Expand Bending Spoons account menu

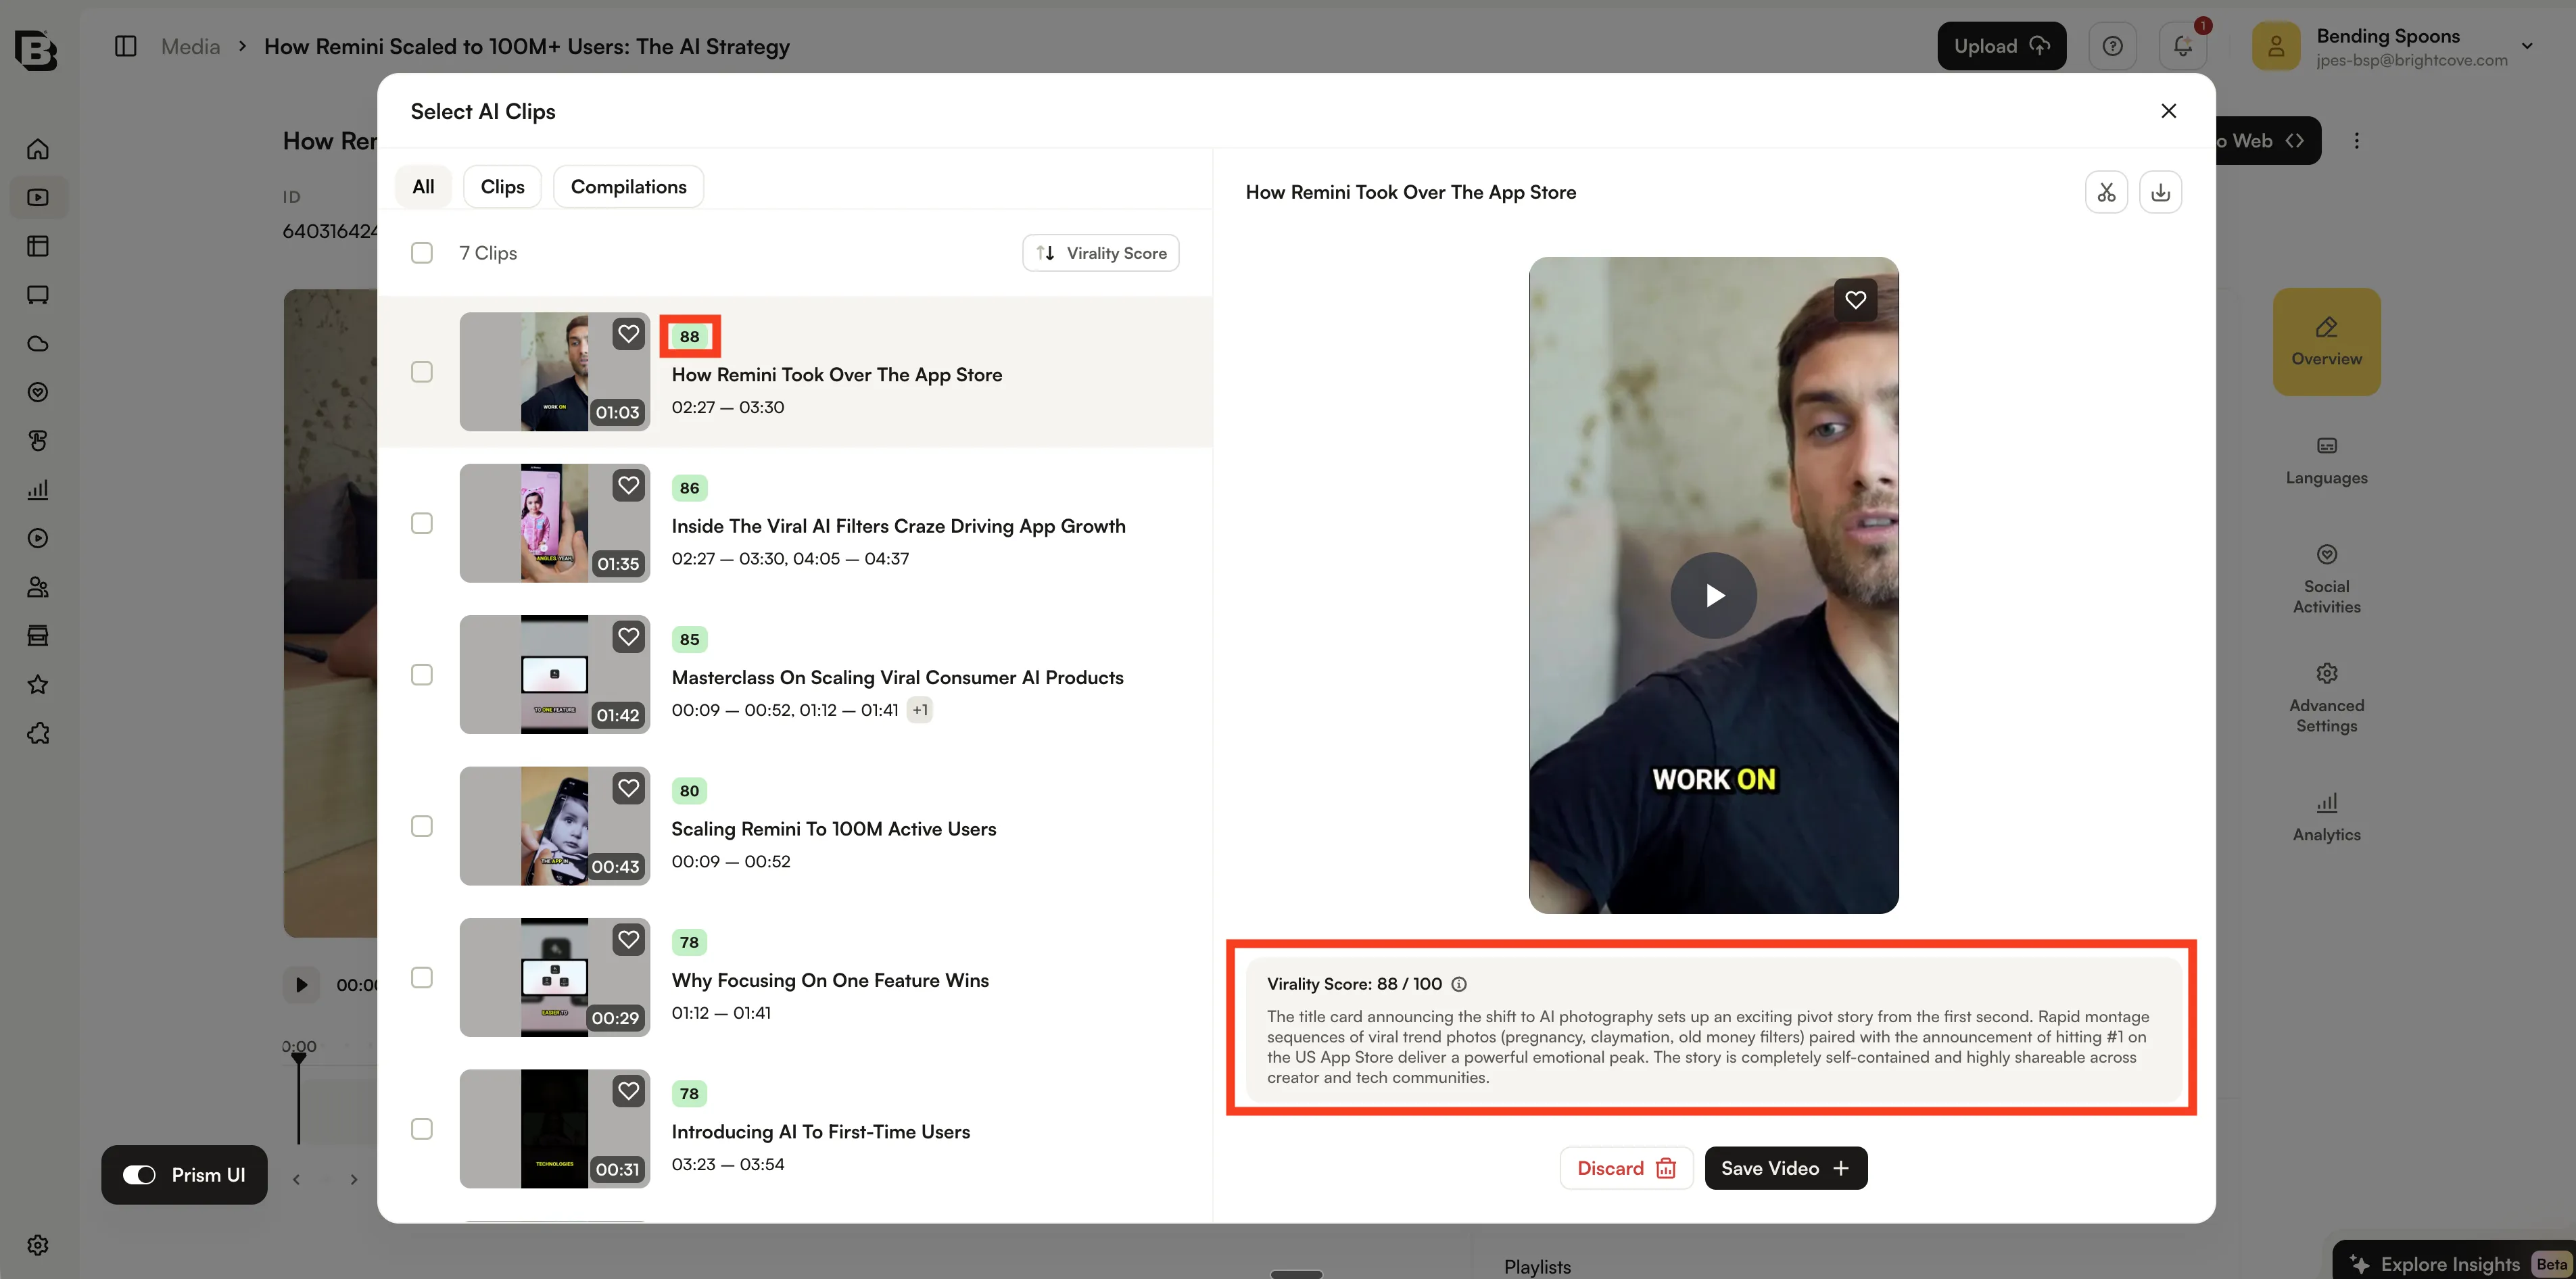(2527, 46)
